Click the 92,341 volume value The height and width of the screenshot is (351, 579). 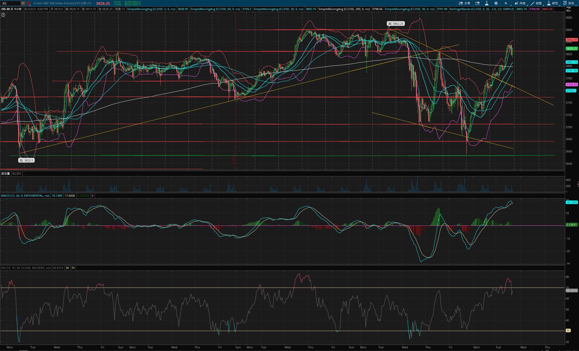click(x=17, y=174)
